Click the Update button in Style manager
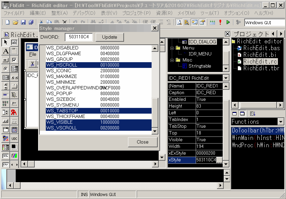286x199 pixels. tap(109, 37)
